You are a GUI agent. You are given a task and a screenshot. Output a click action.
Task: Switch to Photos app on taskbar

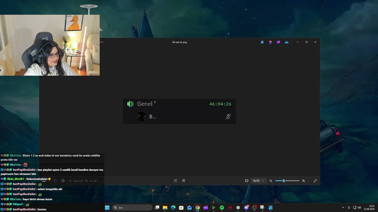tap(271, 208)
